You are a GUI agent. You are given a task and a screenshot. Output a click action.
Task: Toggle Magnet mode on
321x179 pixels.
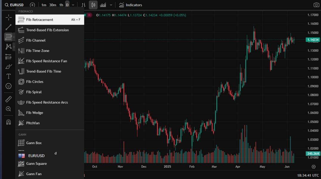point(8,122)
